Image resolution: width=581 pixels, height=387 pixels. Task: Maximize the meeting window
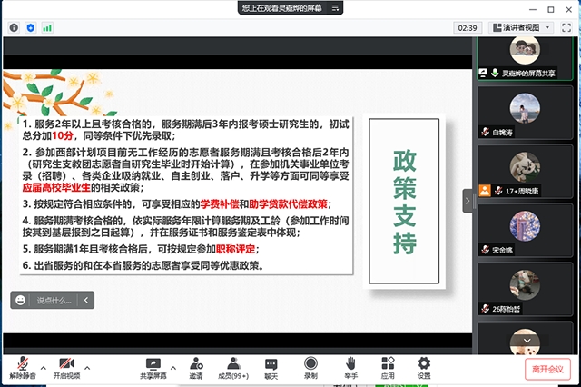[x=551, y=10]
